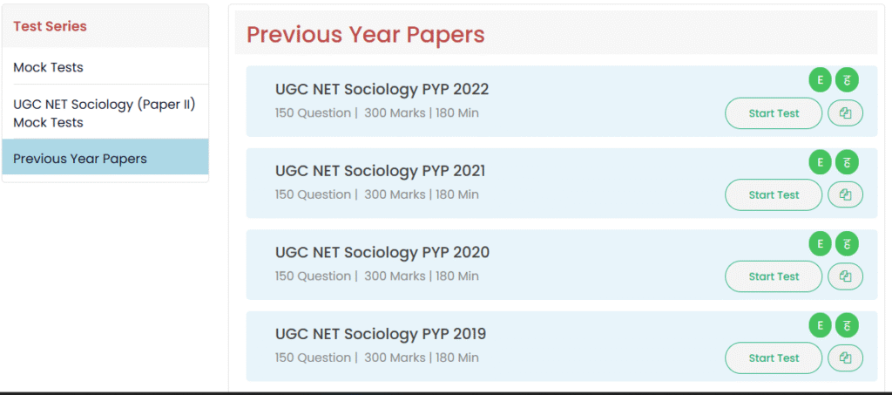
Task: Click the copy icon button for PYP 2022
Action: pyautogui.click(x=845, y=113)
